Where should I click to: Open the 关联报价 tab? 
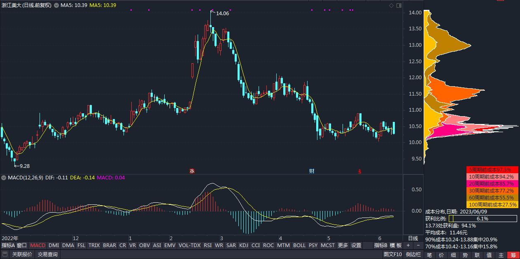(22, 254)
